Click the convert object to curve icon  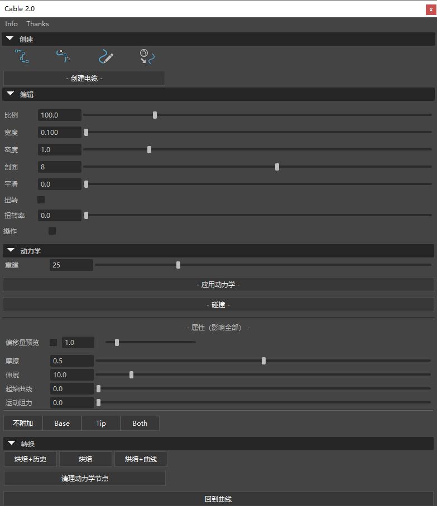coord(147,57)
